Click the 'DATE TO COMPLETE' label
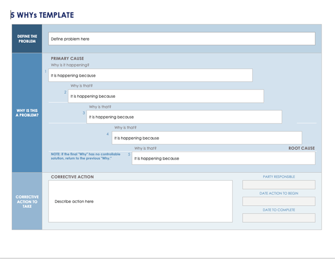Viewport: 335px width, 259px height. (x=279, y=210)
